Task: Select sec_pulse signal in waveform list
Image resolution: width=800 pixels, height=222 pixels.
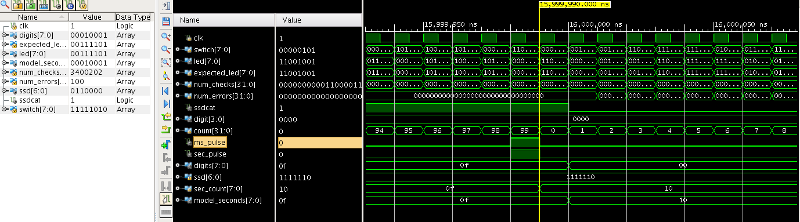Action: [210, 154]
